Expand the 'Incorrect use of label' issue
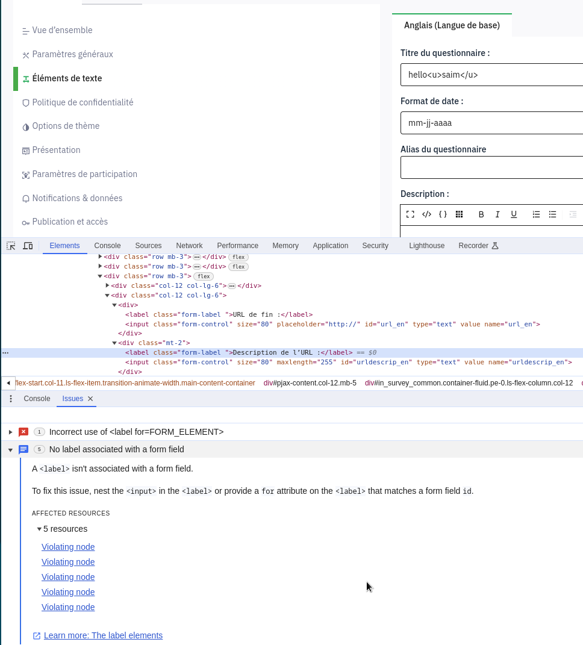This screenshot has width=583, height=645. [x=10, y=432]
